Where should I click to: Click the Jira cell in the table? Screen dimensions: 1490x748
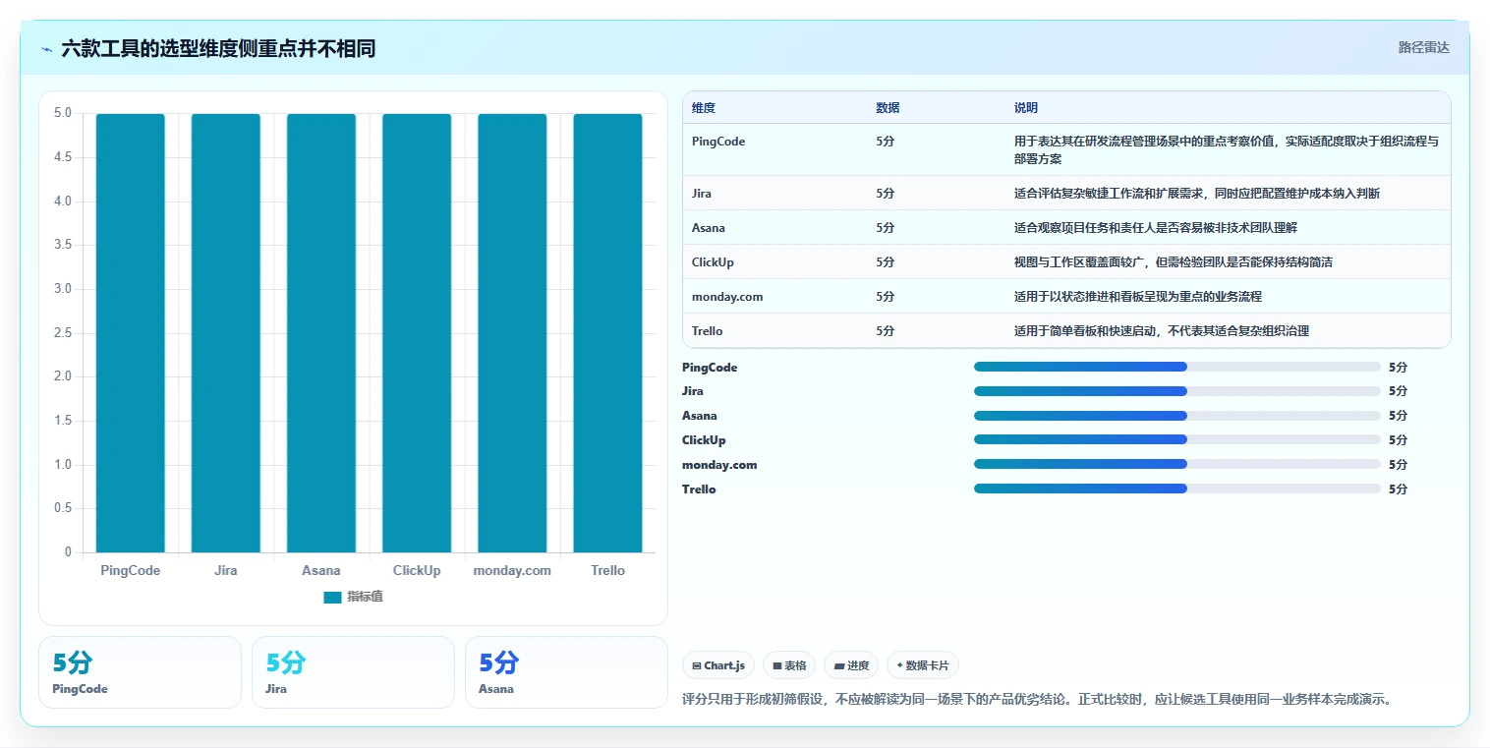pyautogui.click(x=702, y=194)
